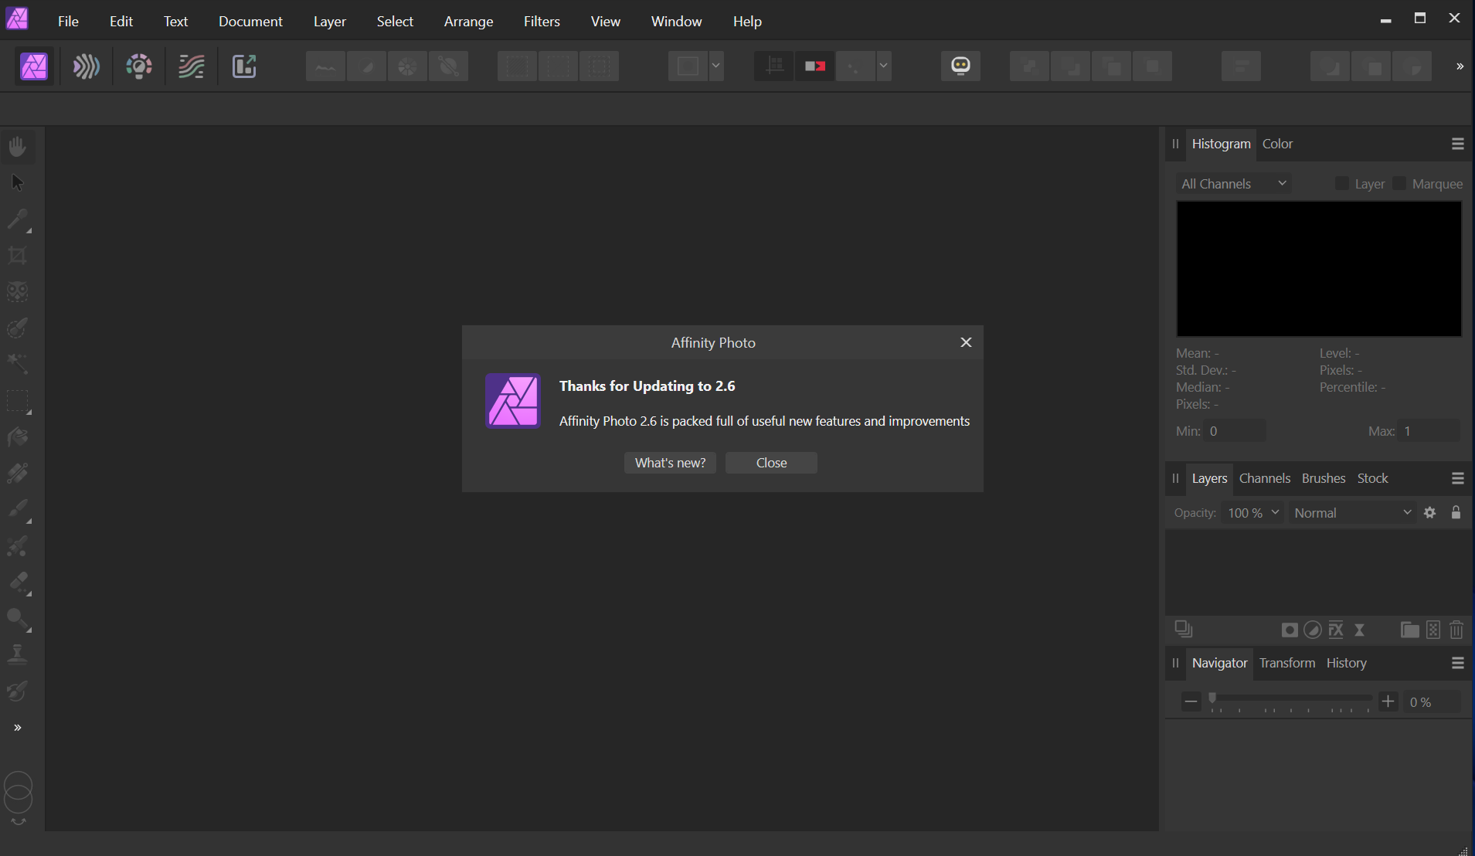Screen dimensions: 1475x856
Task: Switch to the Color tab
Action: coord(1277,144)
